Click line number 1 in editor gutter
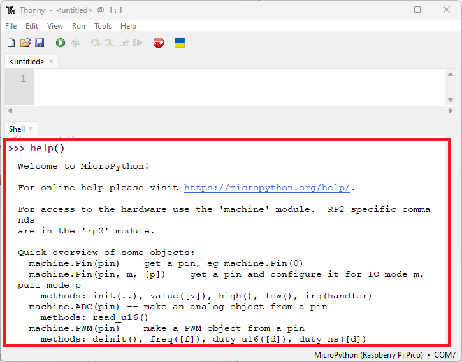The width and height of the screenshot is (462, 362). coord(24,79)
